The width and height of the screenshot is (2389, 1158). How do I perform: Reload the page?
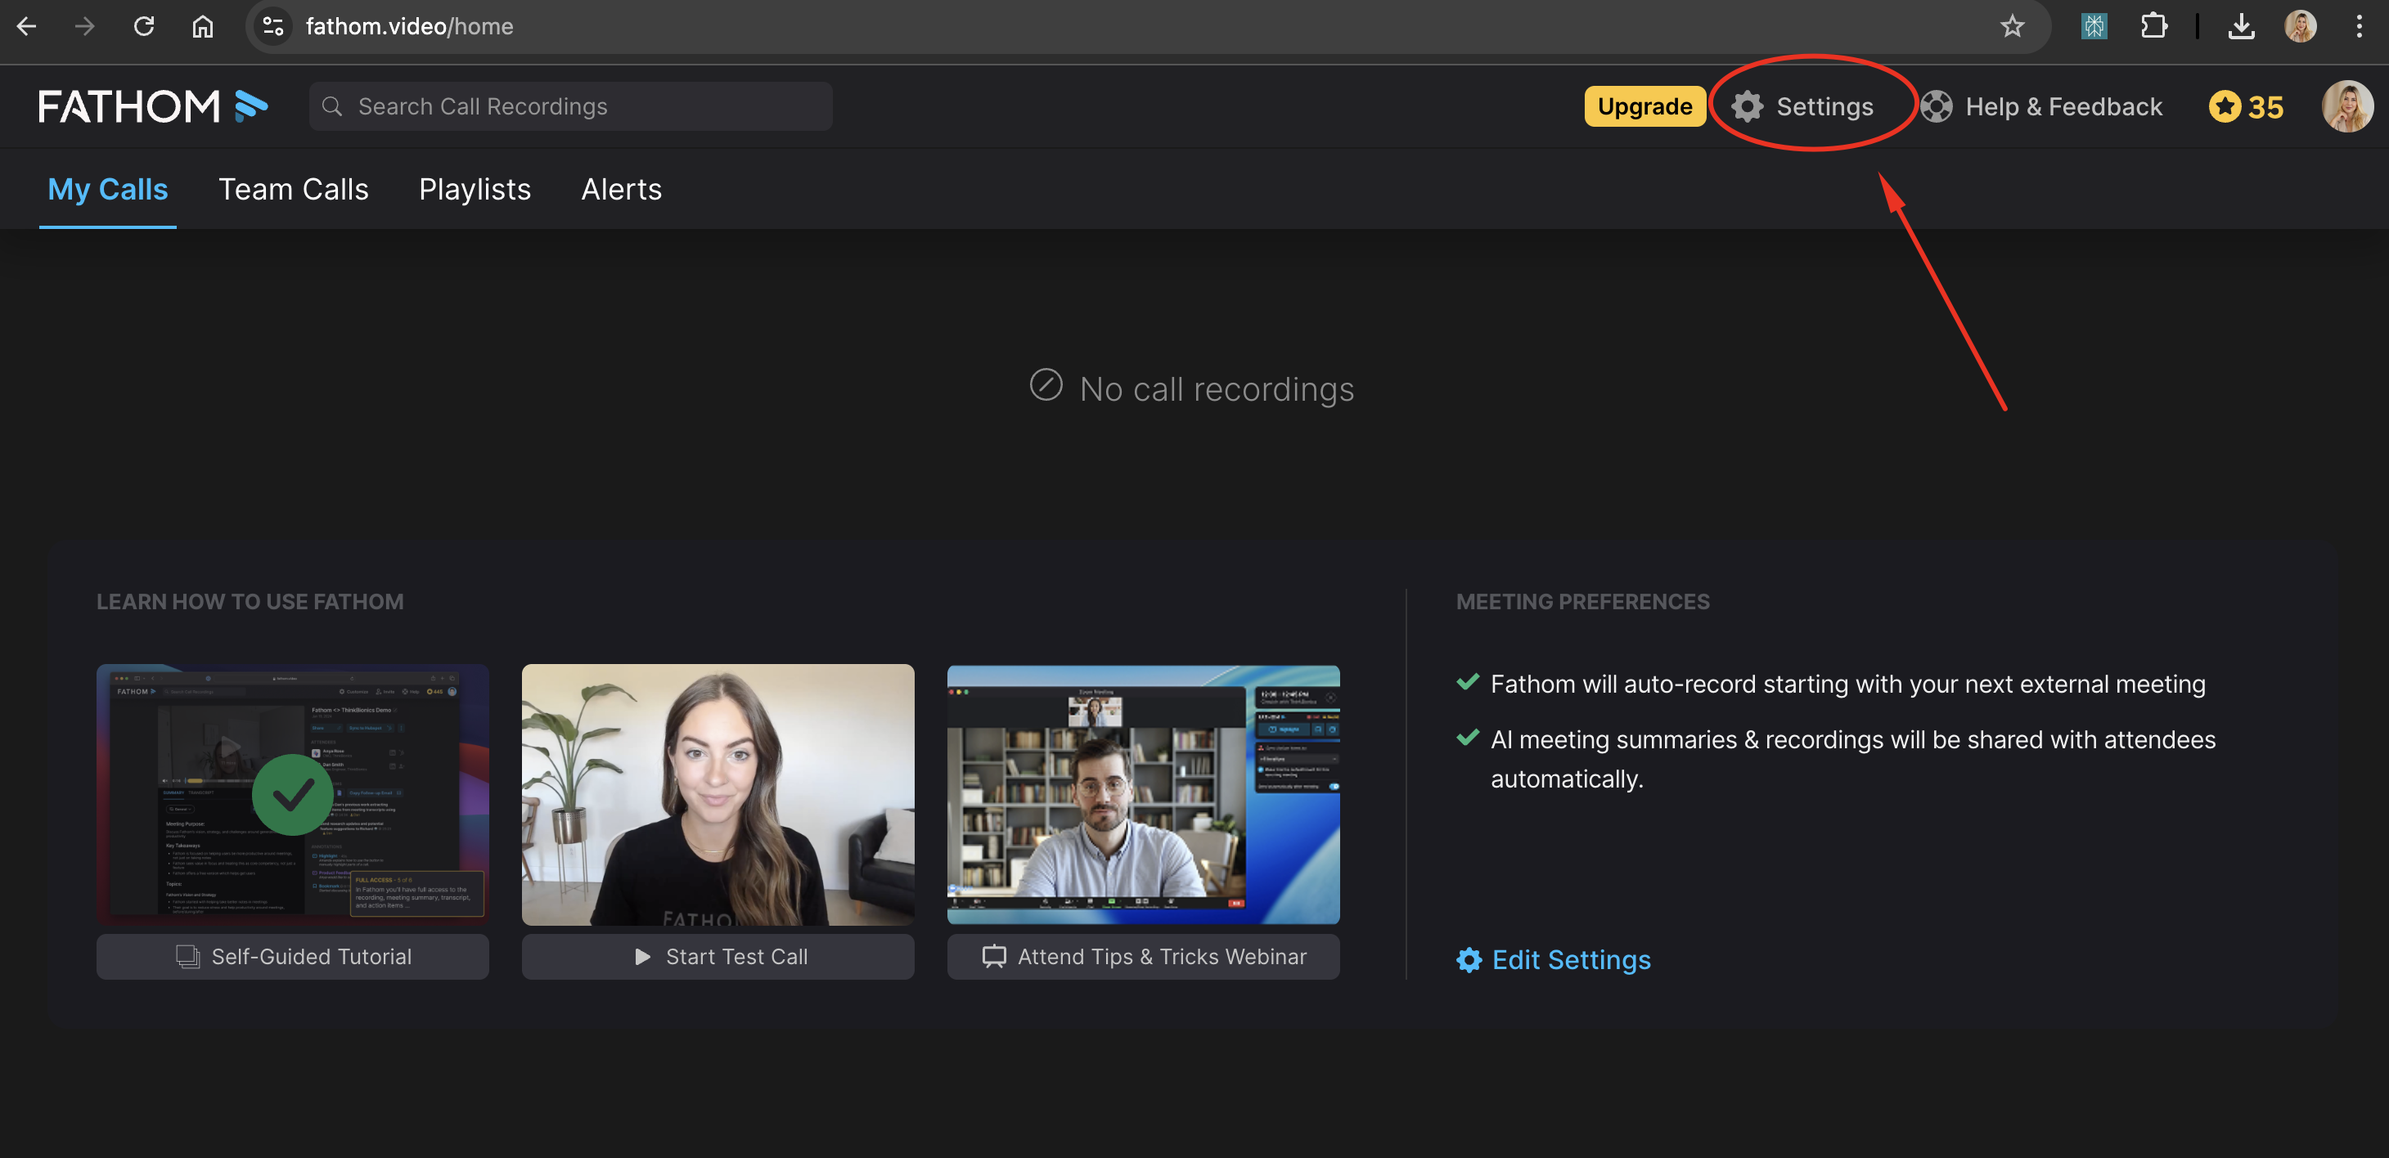pos(144,26)
